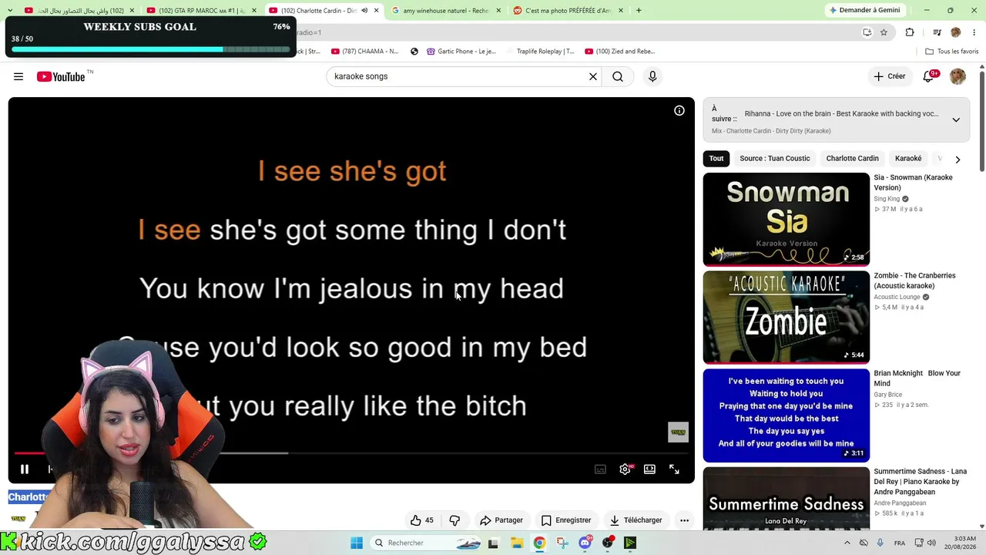The width and height of the screenshot is (986, 555).
Task: Enter fullscreen on the video player
Action: tap(674, 469)
